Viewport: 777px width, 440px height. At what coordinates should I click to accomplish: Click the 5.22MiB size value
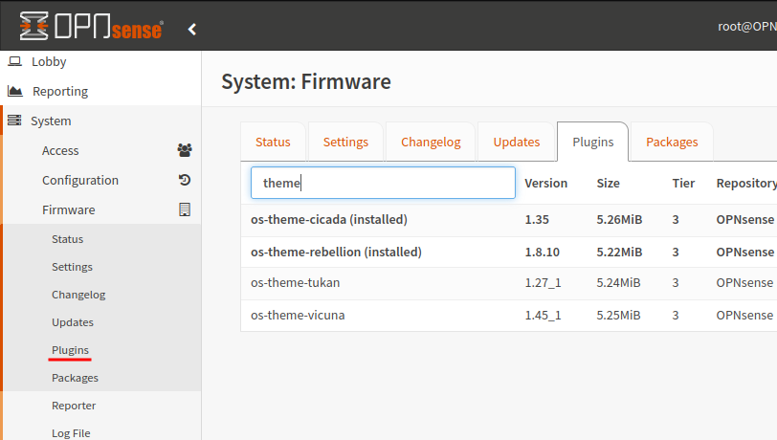(x=619, y=253)
